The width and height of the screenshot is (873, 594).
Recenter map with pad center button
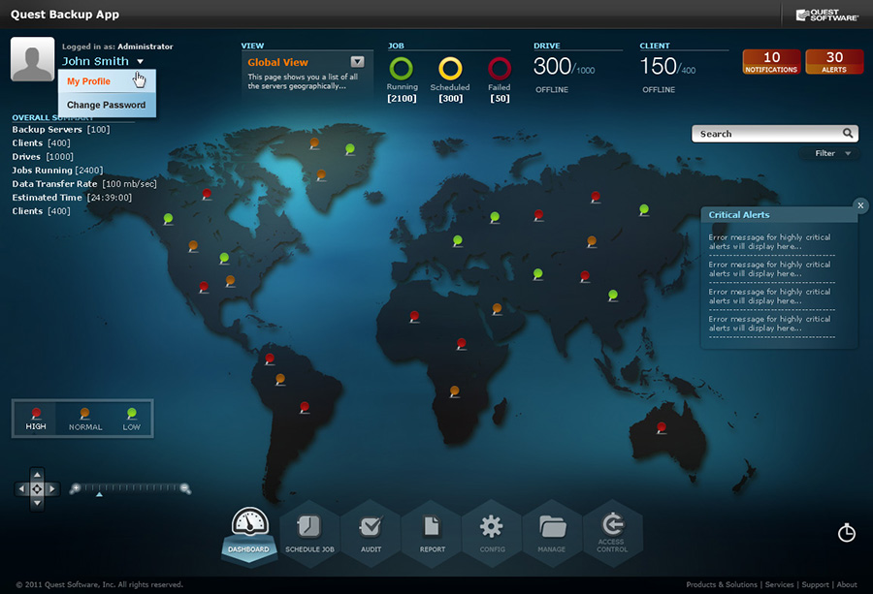point(37,489)
